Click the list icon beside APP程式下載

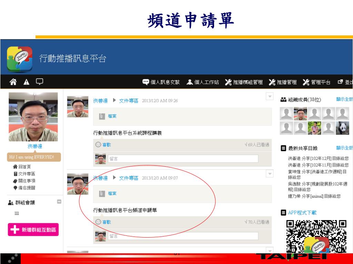(x=283, y=212)
